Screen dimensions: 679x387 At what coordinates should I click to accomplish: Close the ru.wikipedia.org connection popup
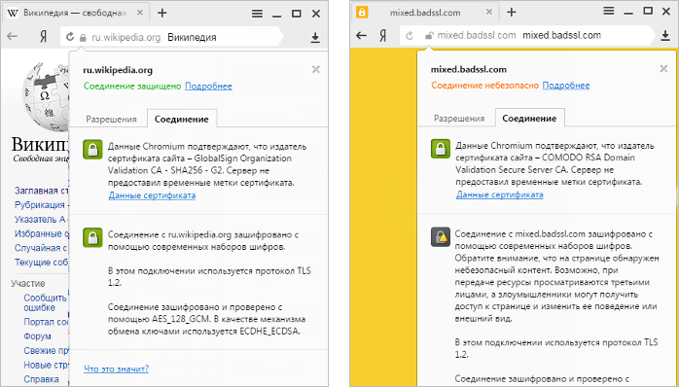[316, 69]
